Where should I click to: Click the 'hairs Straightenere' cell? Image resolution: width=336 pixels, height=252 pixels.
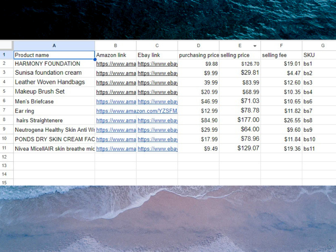[54, 120]
